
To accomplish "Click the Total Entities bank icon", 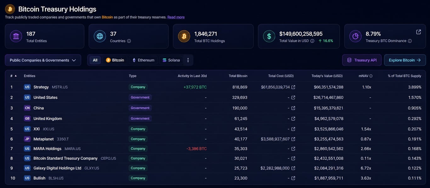I will pos(16,36).
